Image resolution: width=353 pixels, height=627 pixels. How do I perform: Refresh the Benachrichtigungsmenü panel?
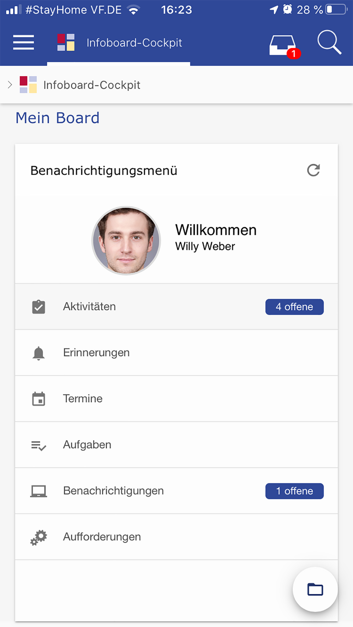point(313,170)
